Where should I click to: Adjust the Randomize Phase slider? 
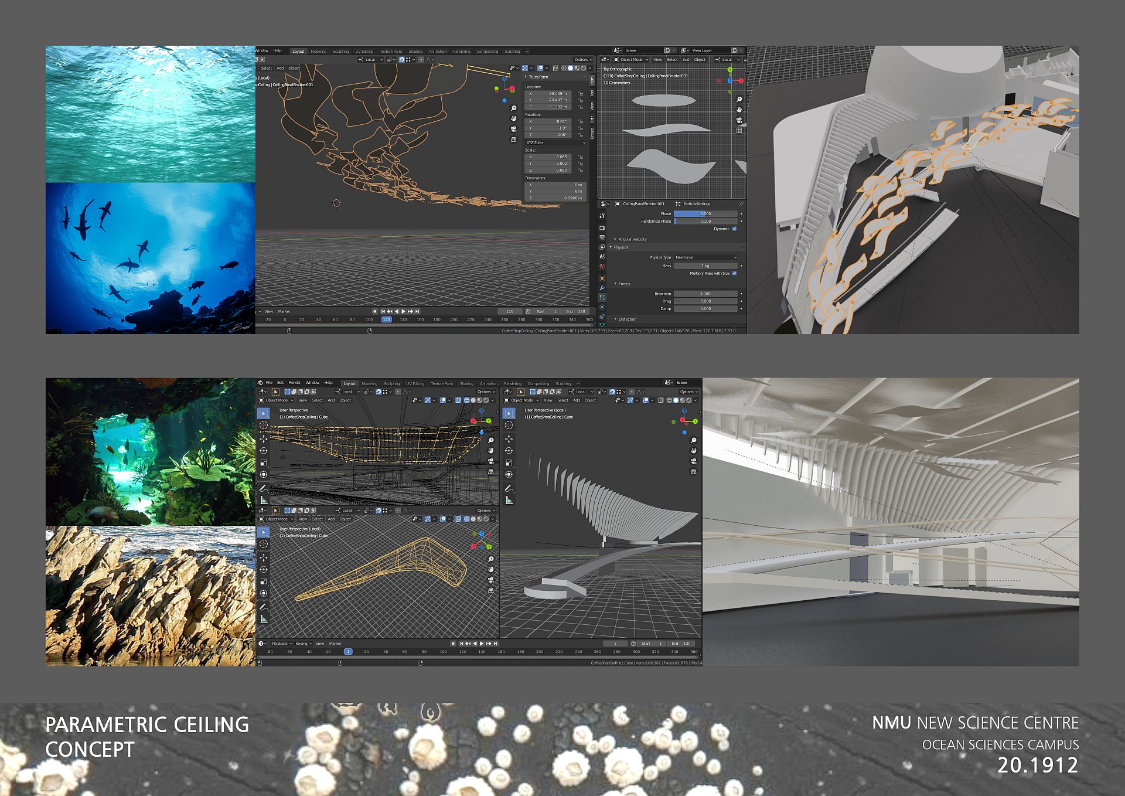pyautogui.click(x=705, y=222)
